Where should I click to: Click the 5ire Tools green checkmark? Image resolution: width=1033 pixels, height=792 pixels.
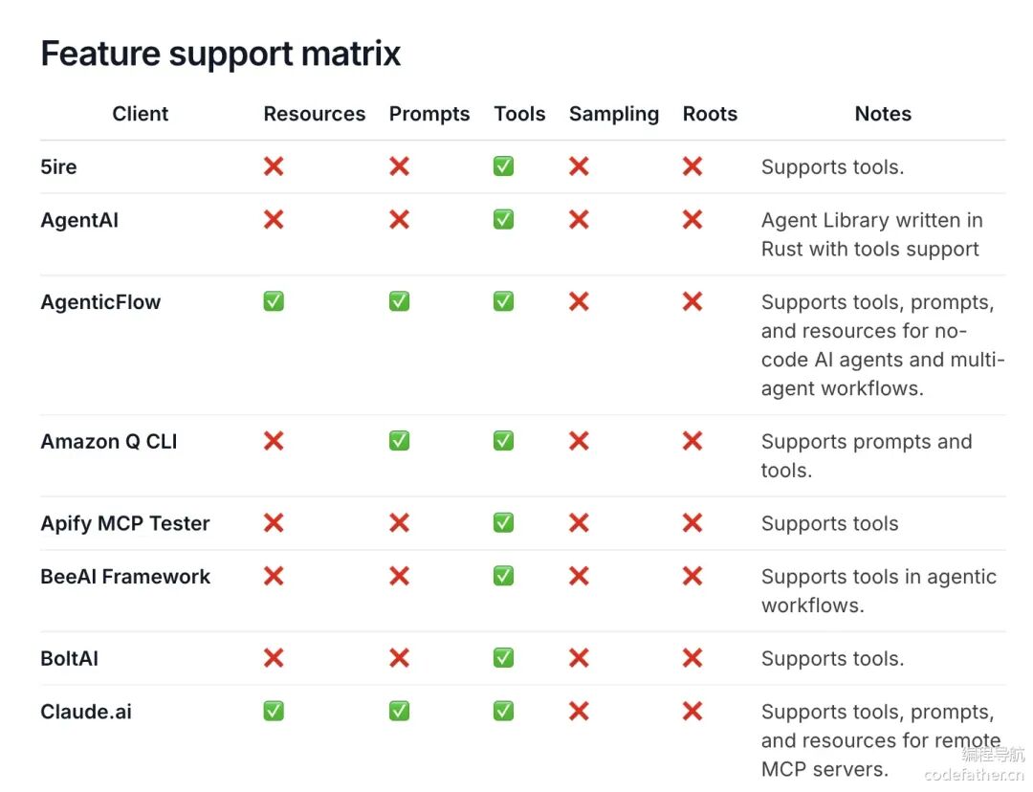click(503, 166)
